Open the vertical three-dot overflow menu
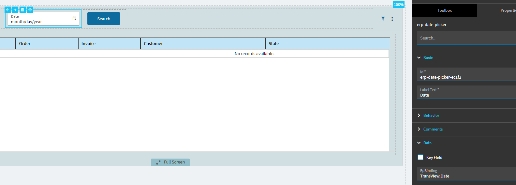 (392, 19)
